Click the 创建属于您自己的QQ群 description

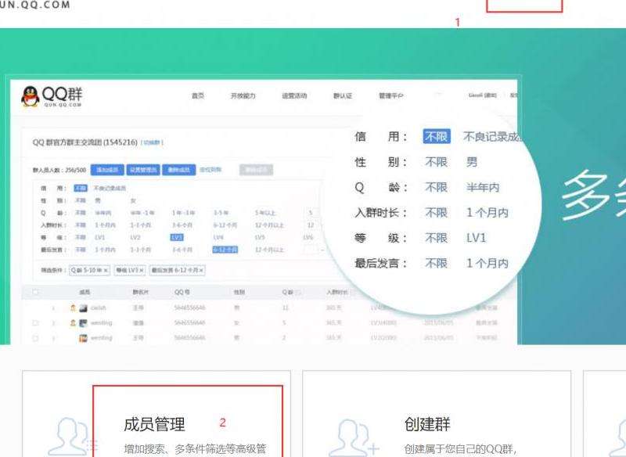pyautogui.click(x=460, y=449)
